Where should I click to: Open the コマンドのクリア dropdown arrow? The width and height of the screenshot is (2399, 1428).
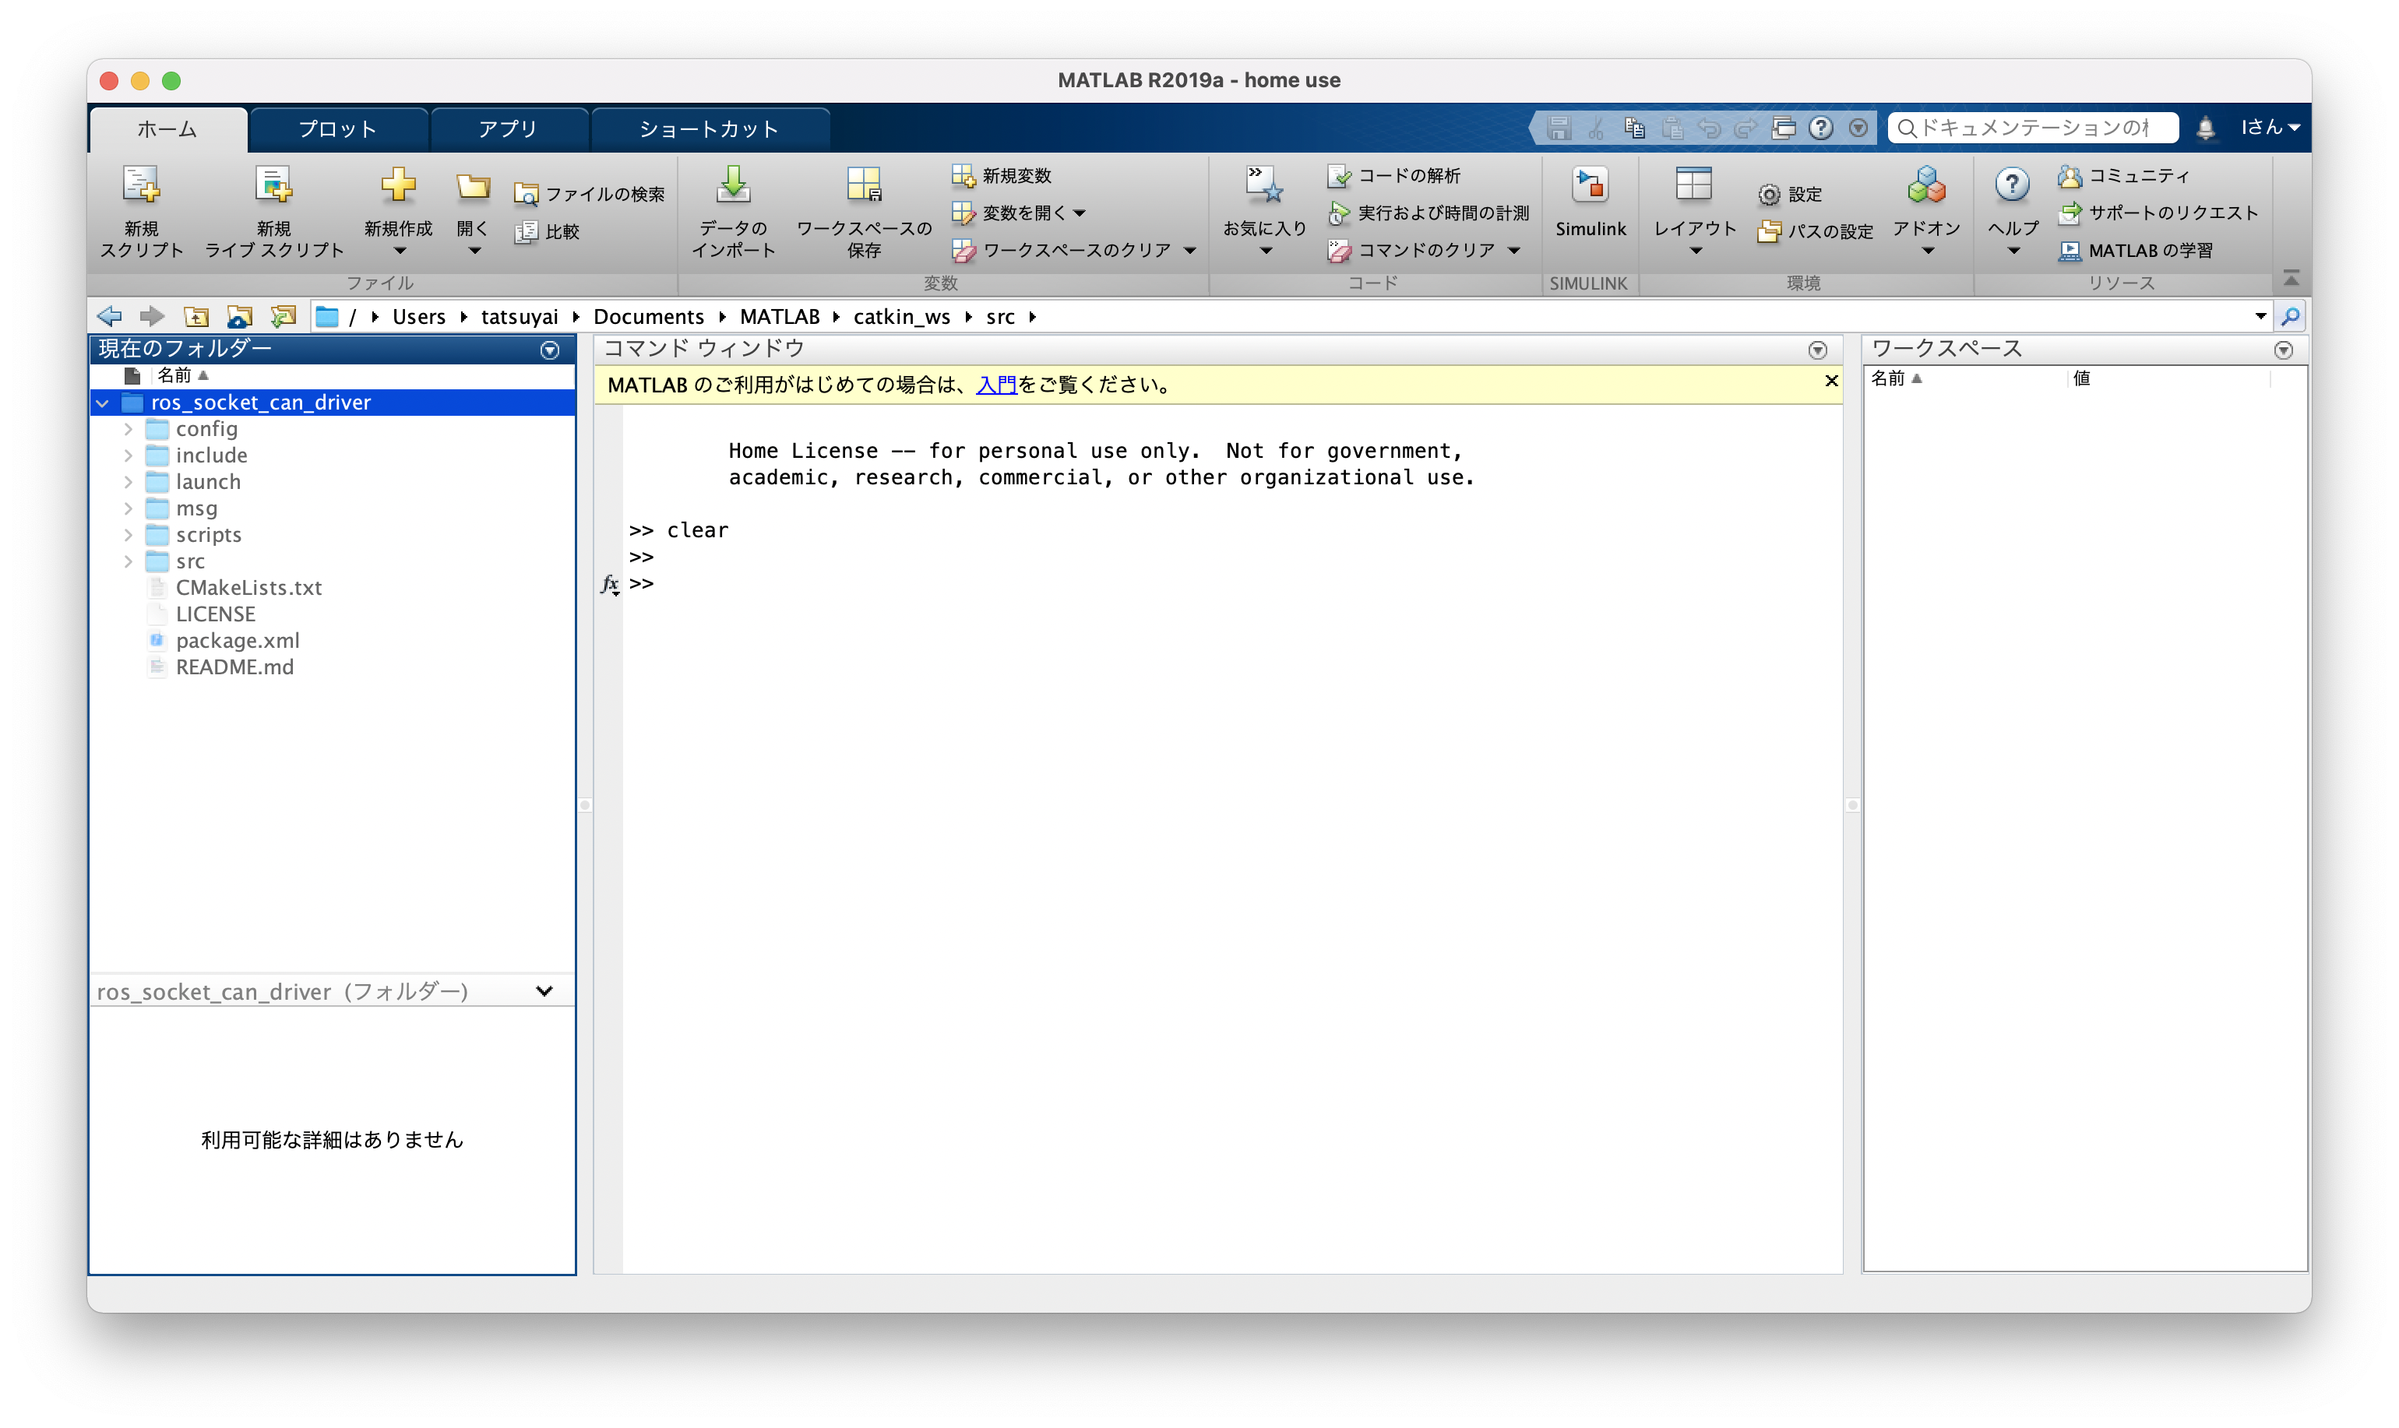coord(1515,251)
